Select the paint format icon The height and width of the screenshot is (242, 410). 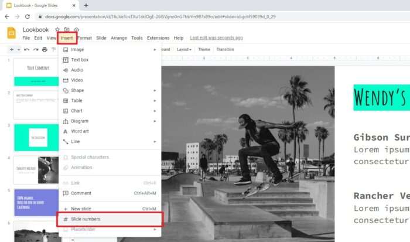[54, 49]
